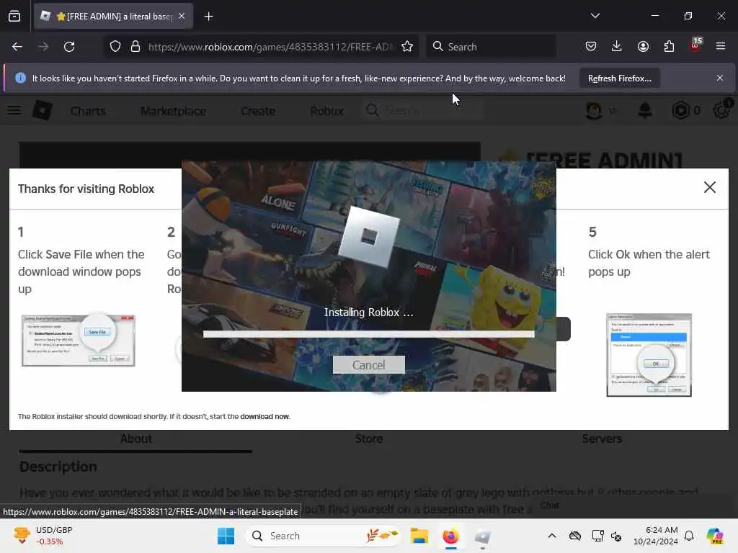Screen dimensions: 738x553
Task: Open the Robux balance icon
Action: coord(680,110)
